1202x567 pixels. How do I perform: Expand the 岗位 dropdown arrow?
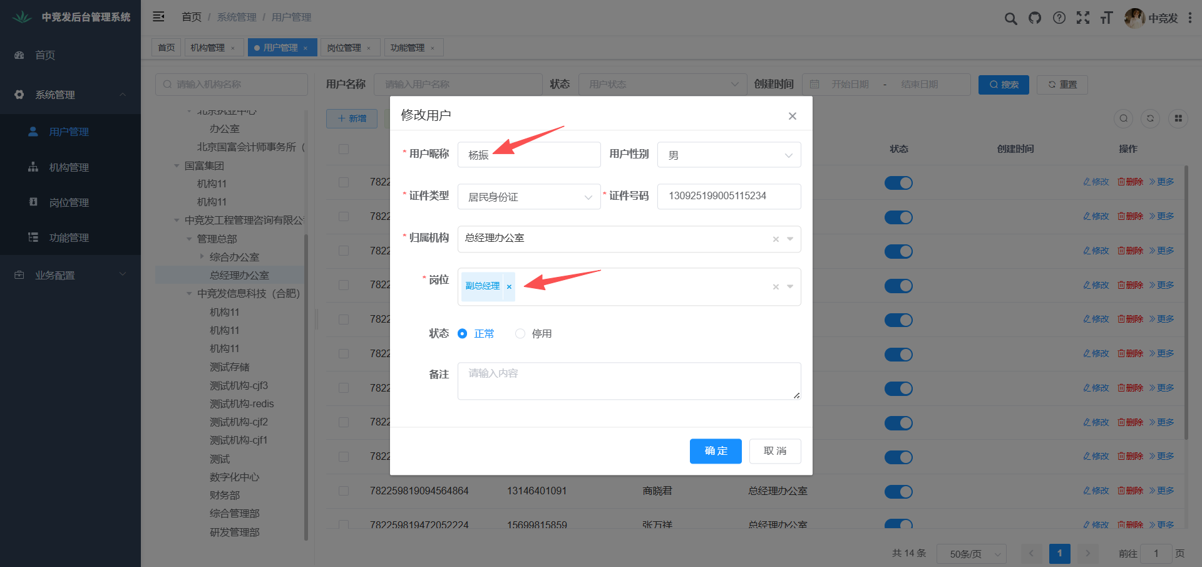point(790,286)
